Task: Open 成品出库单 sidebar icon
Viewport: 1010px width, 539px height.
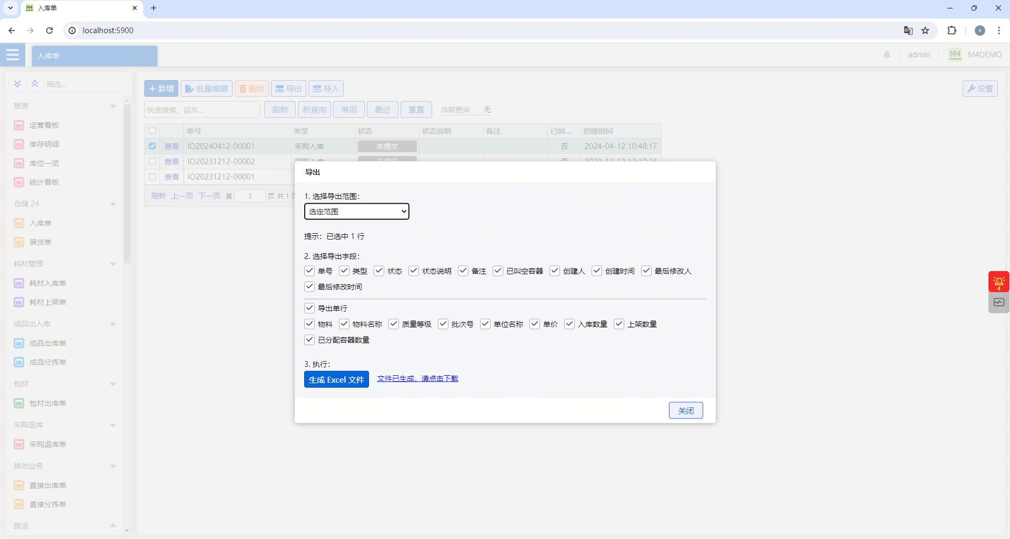Action: point(19,343)
